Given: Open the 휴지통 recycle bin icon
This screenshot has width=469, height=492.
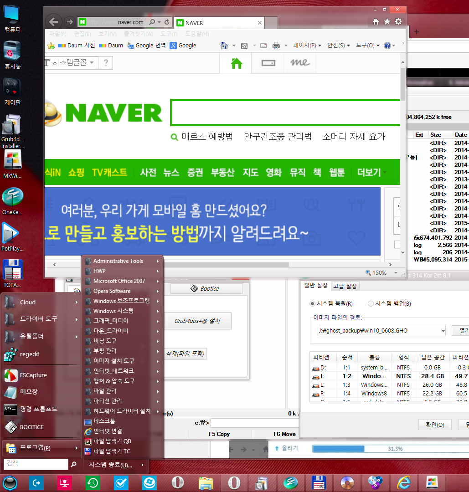Looking at the screenshot, I should [x=12, y=55].
